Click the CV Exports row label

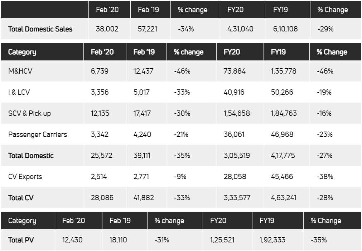click(x=25, y=177)
